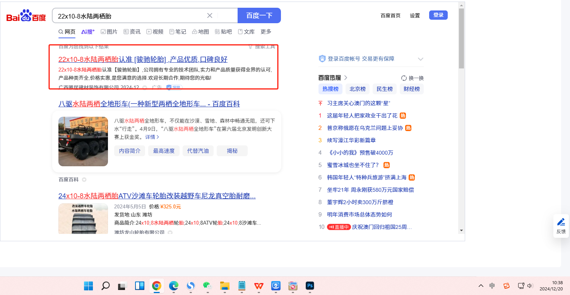The width and height of the screenshot is (570, 295).
Task: Launch WPS Office from the taskbar
Action: coord(258,286)
